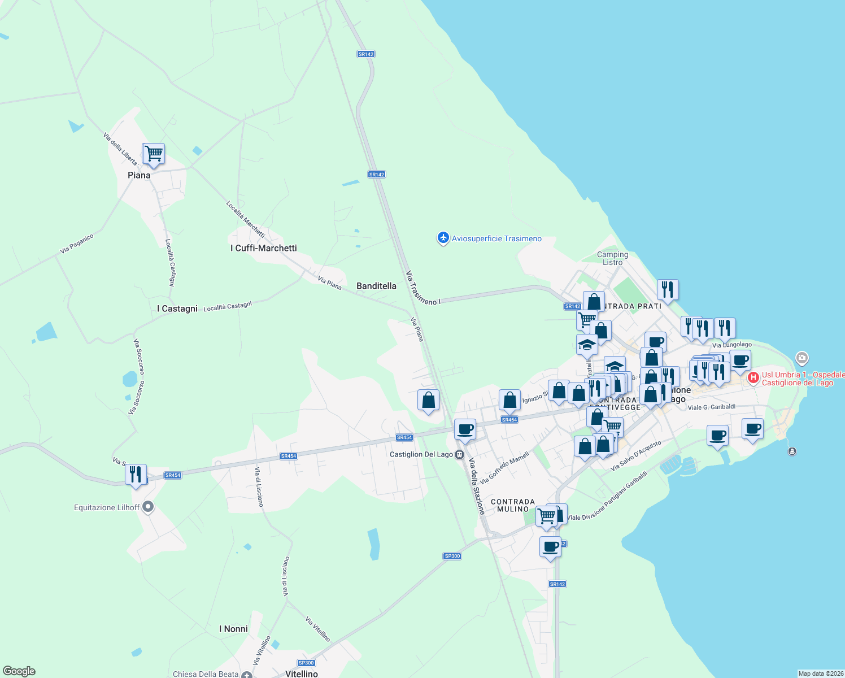
Task: Click the SP300 route label
Action: (x=452, y=556)
